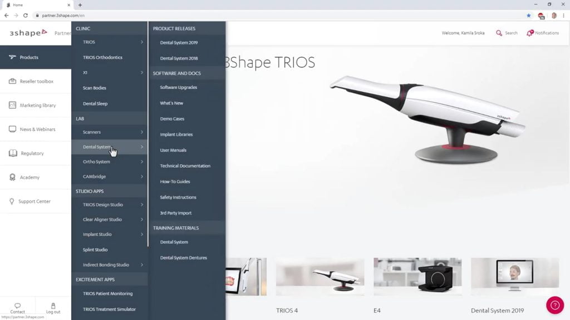Select the Regulatory book icon
This screenshot has height=320, width=570.
coord(12,153)
